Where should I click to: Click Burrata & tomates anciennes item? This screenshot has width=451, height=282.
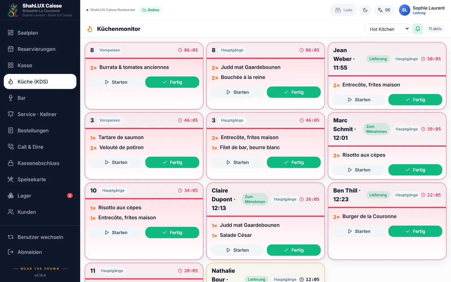coord(134,67)
